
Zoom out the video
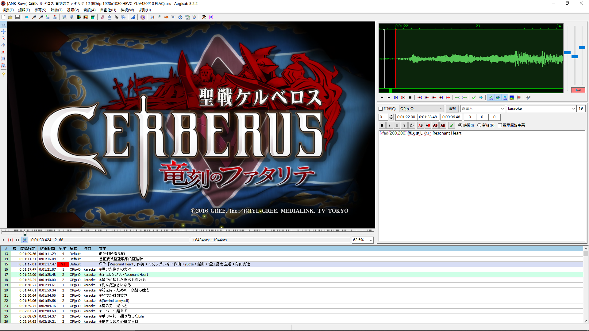coord(41,17)
